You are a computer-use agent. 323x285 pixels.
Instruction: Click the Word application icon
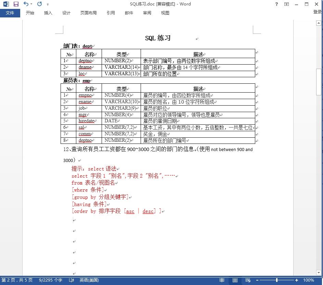[x=6, y=4]
